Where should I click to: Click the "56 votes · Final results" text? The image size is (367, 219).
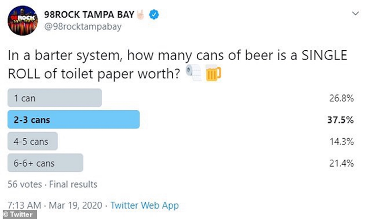53,184
